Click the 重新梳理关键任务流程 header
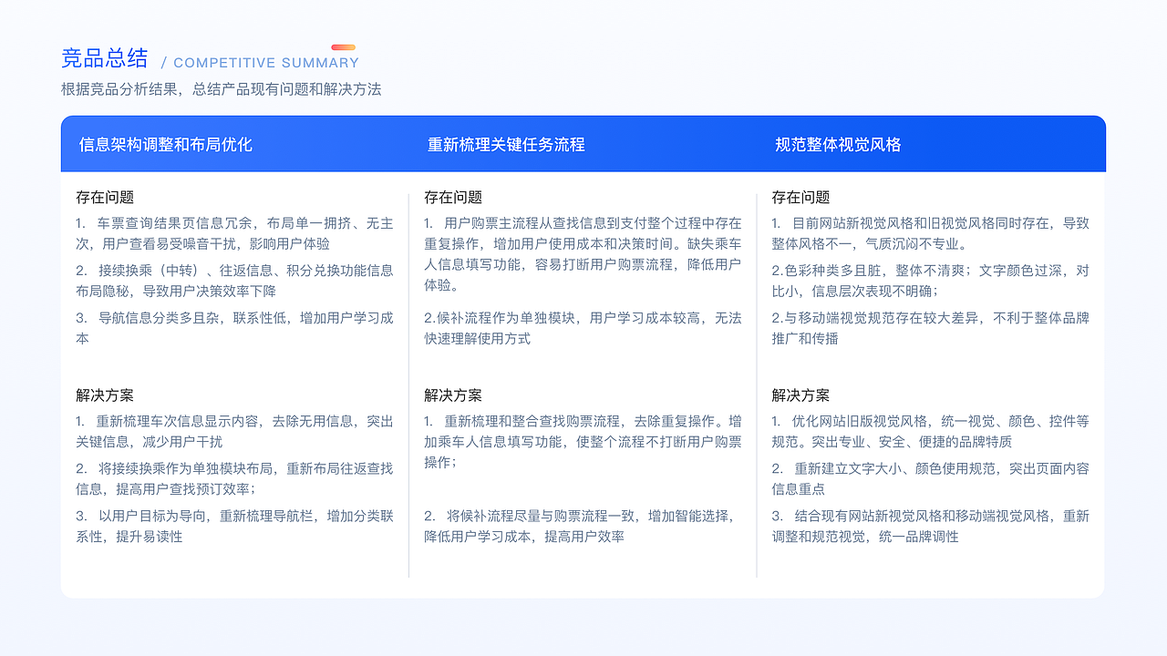This screenshot has height=656, width=1167. [x=506, y=144]
